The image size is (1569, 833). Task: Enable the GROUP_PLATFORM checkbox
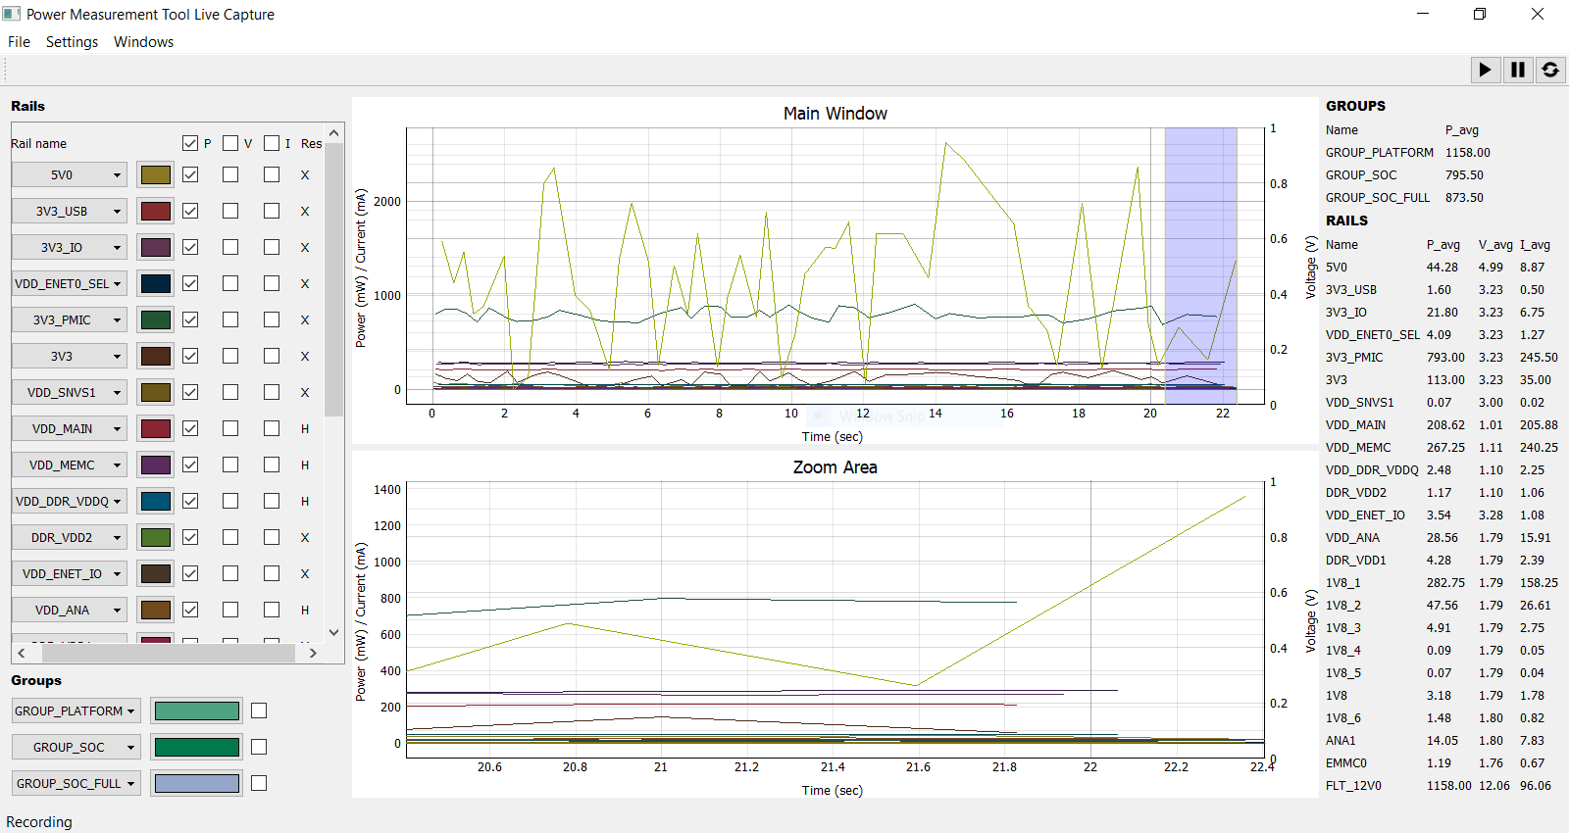259,710
